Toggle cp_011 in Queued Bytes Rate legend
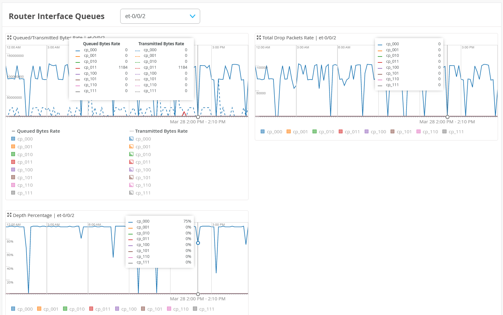The width and height of the screenshot is (503, 315). [x=22, y=162]
